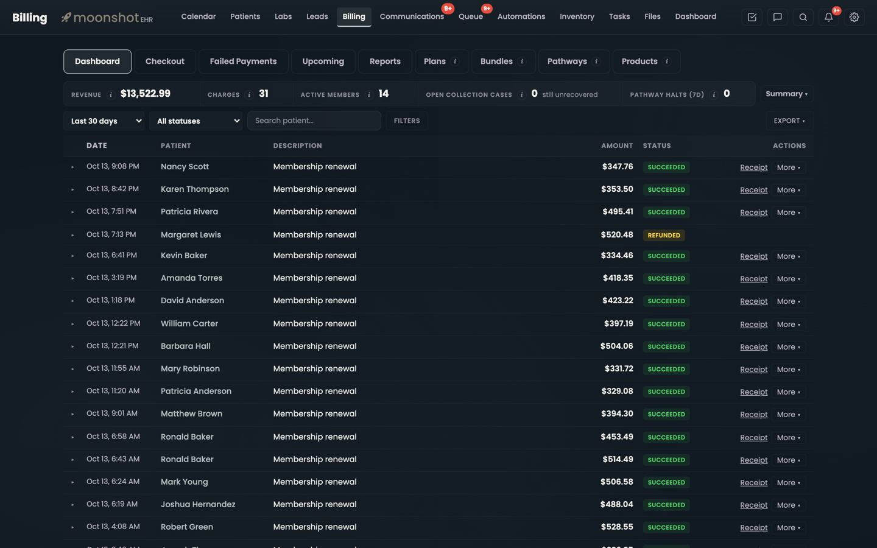Screen dimensions: 877x548
Task: View receipt for Robert Green
Action: 753,528
